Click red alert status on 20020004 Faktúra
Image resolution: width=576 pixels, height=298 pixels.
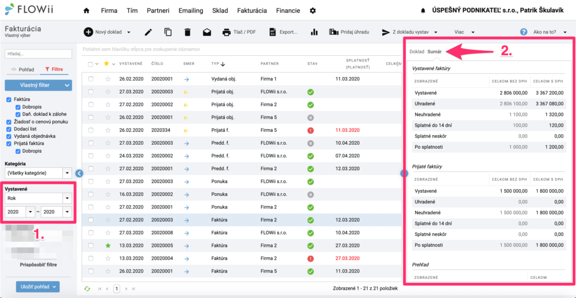pyautogui.click(x=310, y=259)
